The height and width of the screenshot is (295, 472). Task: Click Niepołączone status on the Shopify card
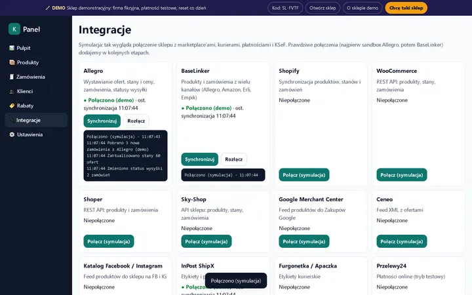[294, 100]
